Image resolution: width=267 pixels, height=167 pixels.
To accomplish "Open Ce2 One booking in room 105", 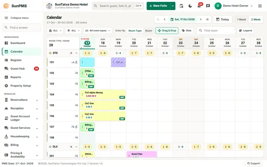I will tap(103, 105).
